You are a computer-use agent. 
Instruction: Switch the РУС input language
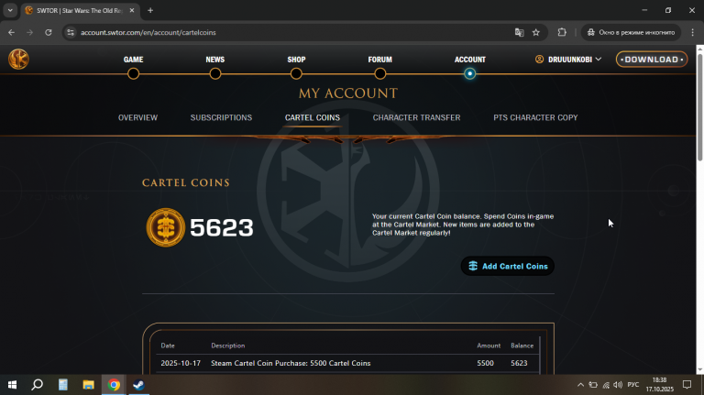633,385
